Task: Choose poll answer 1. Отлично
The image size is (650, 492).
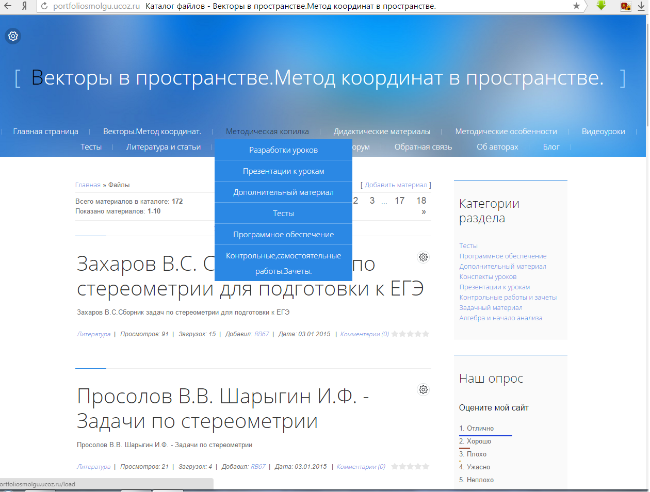Action: pyautogui.click(x=476, y=429)
